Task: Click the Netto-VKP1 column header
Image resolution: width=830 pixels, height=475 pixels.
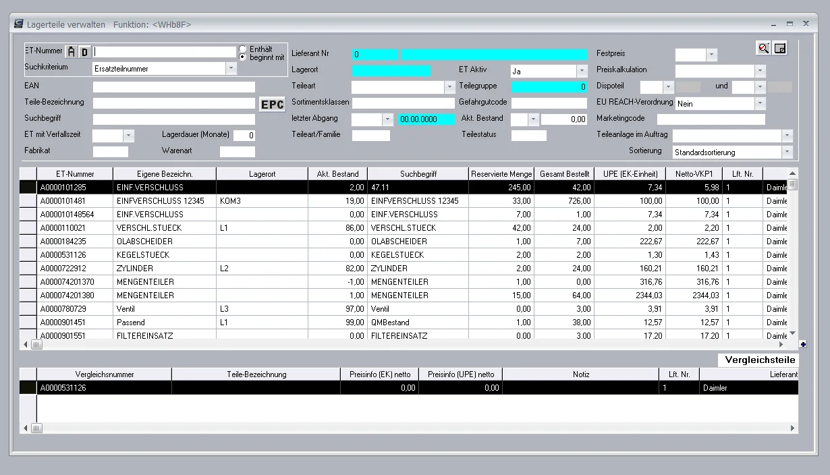Action: pyautogui.click(x=694, y=174)
